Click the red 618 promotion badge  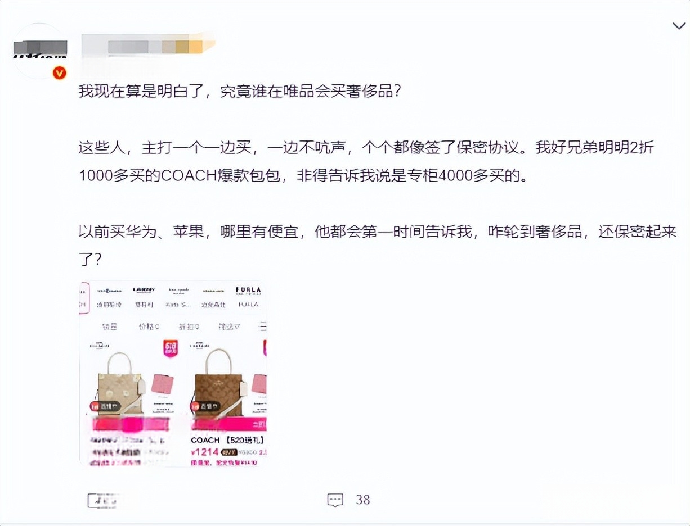pos(170,349)
